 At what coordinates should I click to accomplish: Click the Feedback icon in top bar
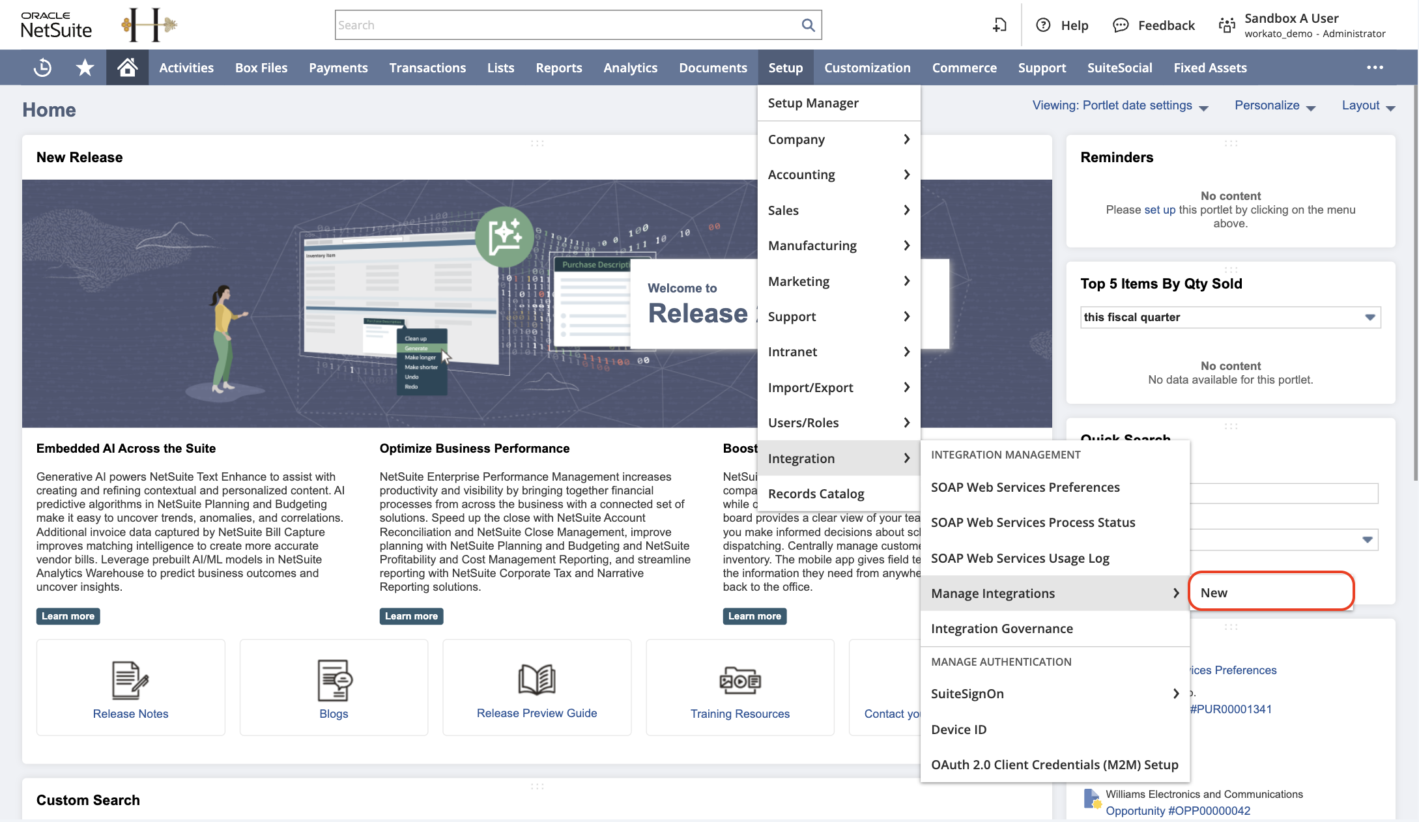point(1119,25)
